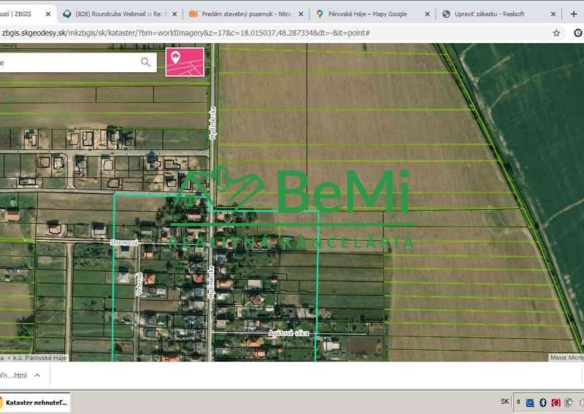
Task: Click into the map search field
Action: 69,62
